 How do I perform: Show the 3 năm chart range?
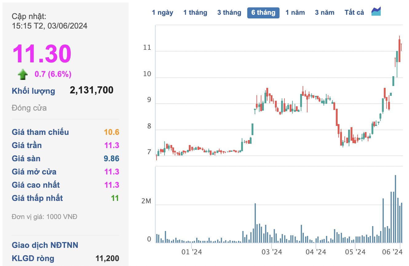(x=324, y=13)
